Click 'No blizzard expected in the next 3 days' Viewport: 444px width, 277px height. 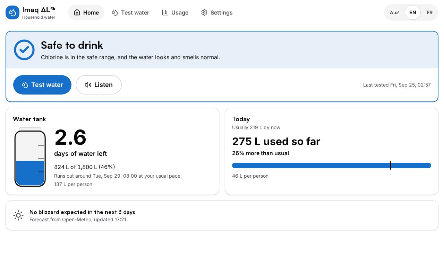click(82, 212)
